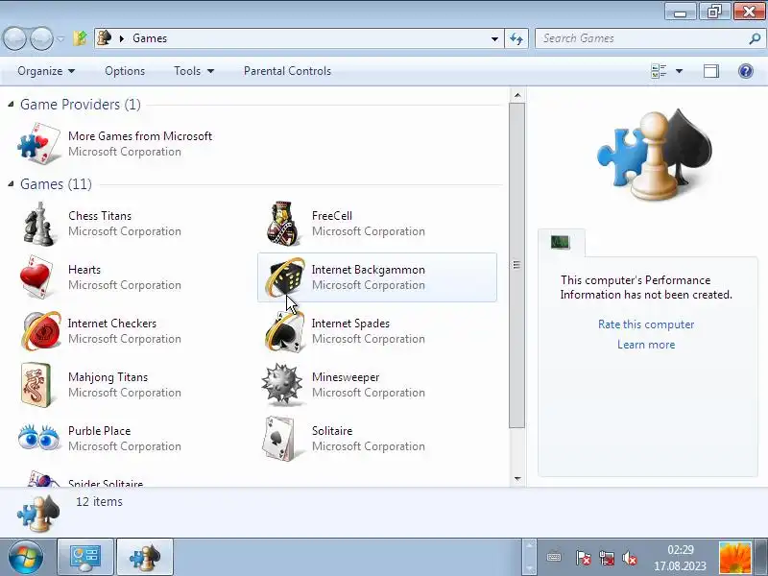Click the FreeCell name label
The width and height of the screenshot is (768, 576).
pyautogui.click(x=331, y=215)
